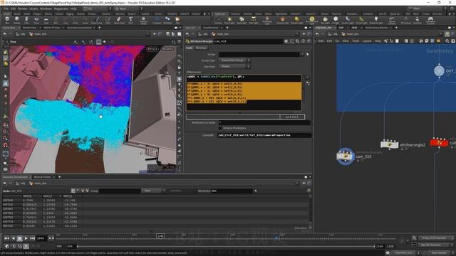Toggle real time playback button
This screenshot has width=456, height=256.
pyautogui.click(x=26, y=246)
